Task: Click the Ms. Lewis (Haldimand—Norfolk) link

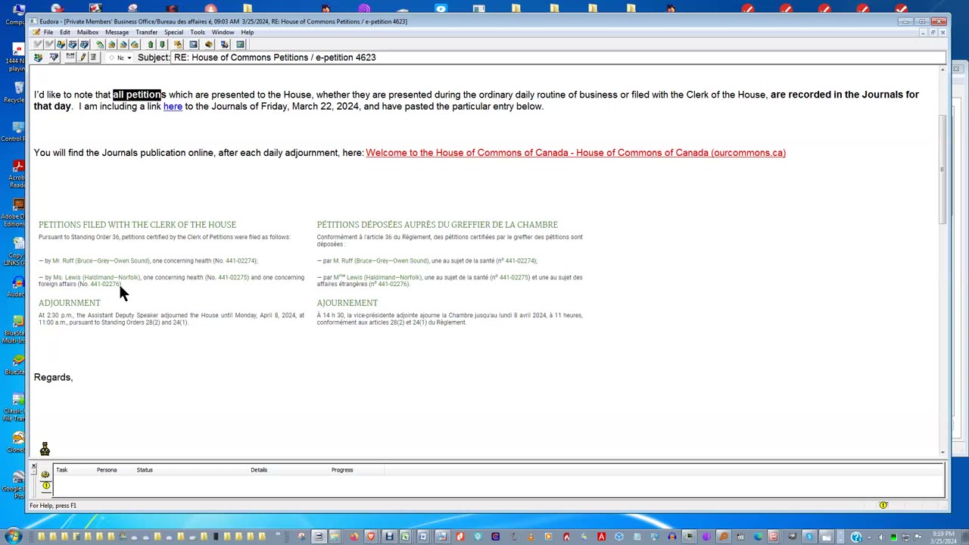Action: coord(96,278)
